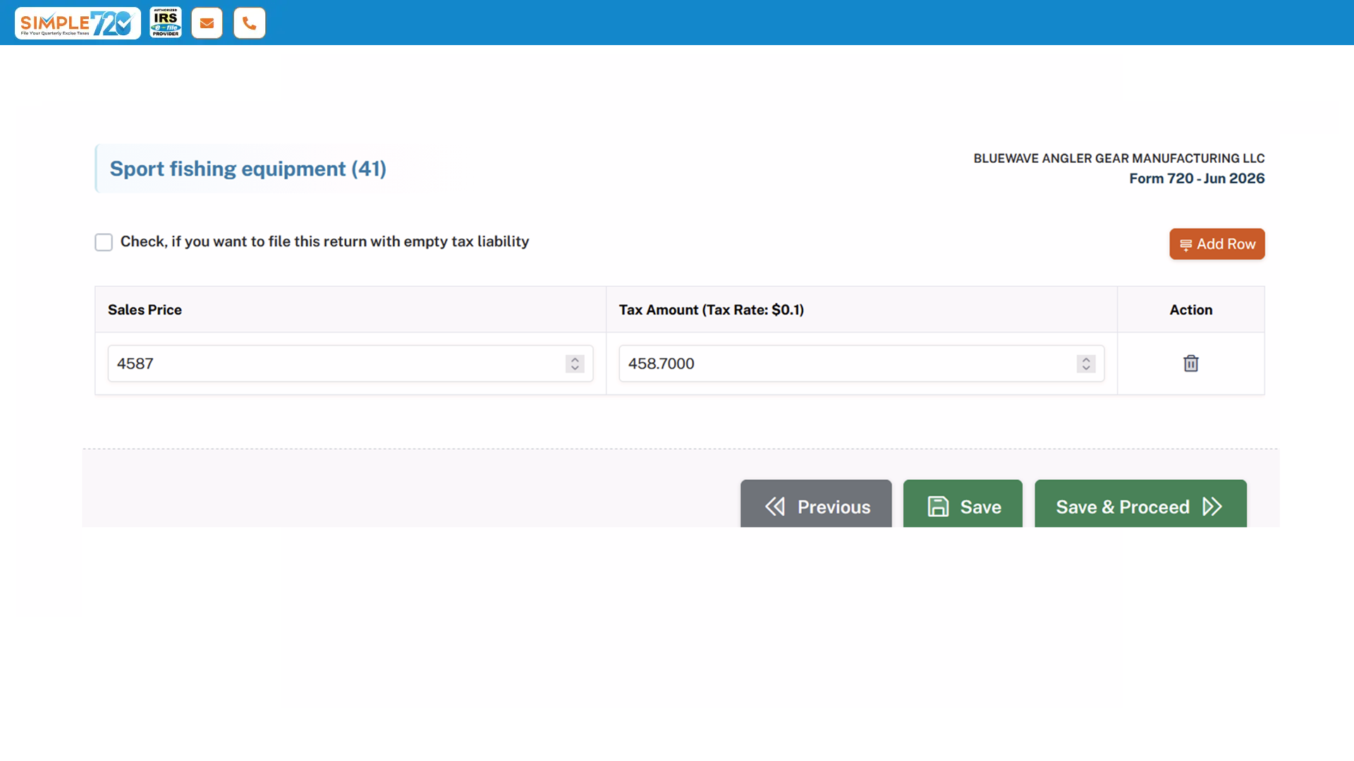Click the Save & Proceed button
Screen dimensions: 1354x761
(x=1140, y=504)
